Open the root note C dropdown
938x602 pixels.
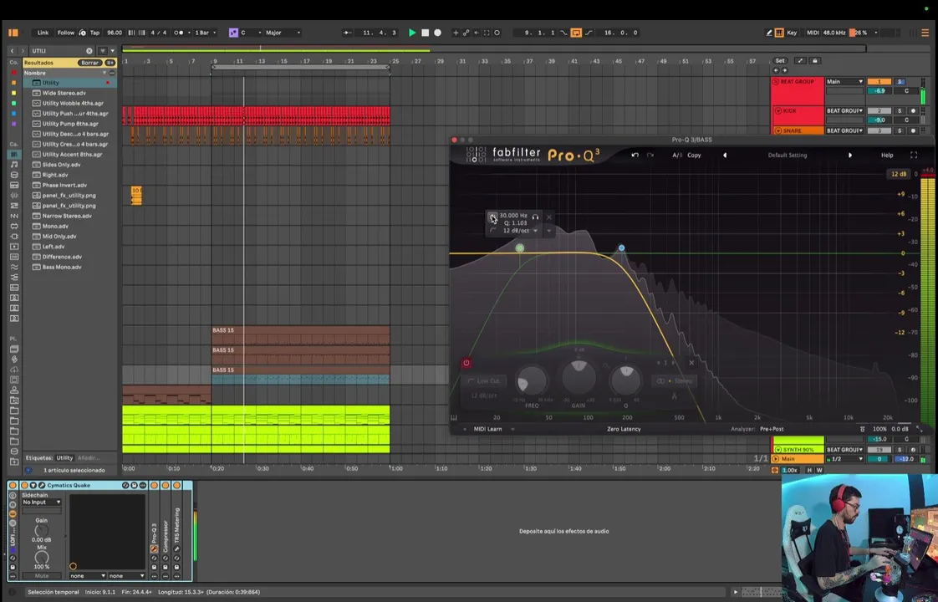(251, 33)
